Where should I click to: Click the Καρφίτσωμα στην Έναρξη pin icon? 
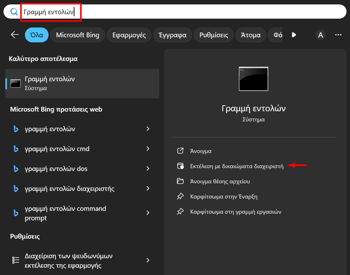(180, 196)
